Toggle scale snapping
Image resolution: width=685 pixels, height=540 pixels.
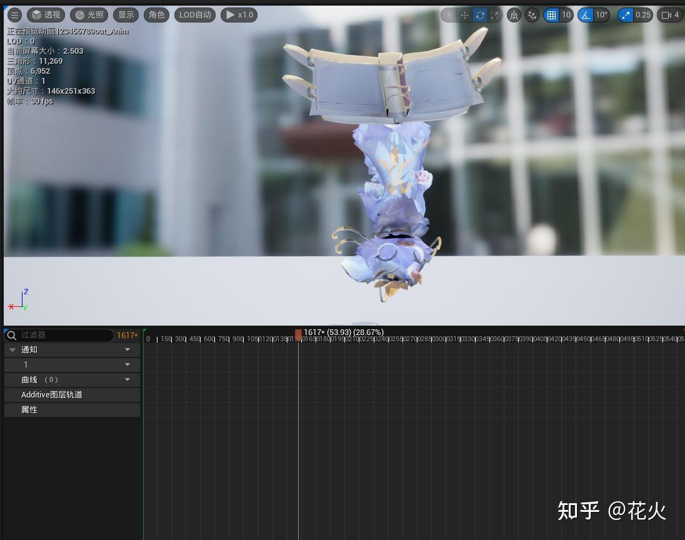626,15
